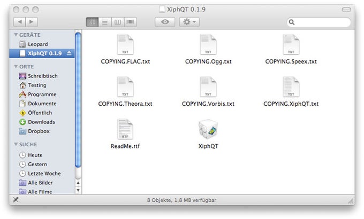Eject the XiphQT 0.1.9 volume
This screenshot has width=364, height=219.
point(69,53)
